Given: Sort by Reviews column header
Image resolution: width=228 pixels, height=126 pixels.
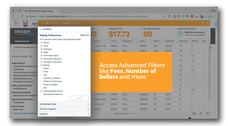Looking at the screenshot, I should [x=183, y=41].
